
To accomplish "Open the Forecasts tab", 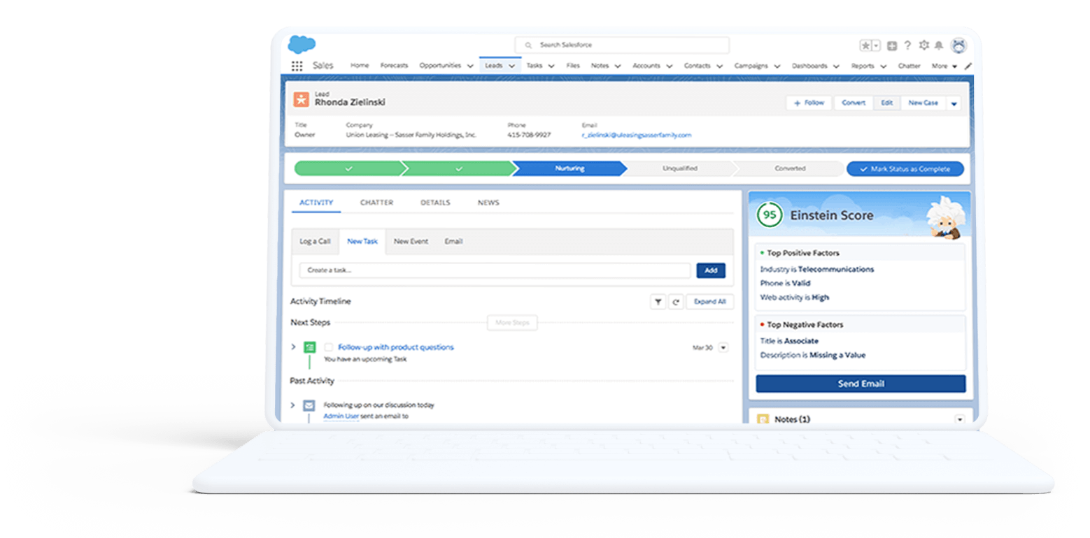I will coord(394,66).
